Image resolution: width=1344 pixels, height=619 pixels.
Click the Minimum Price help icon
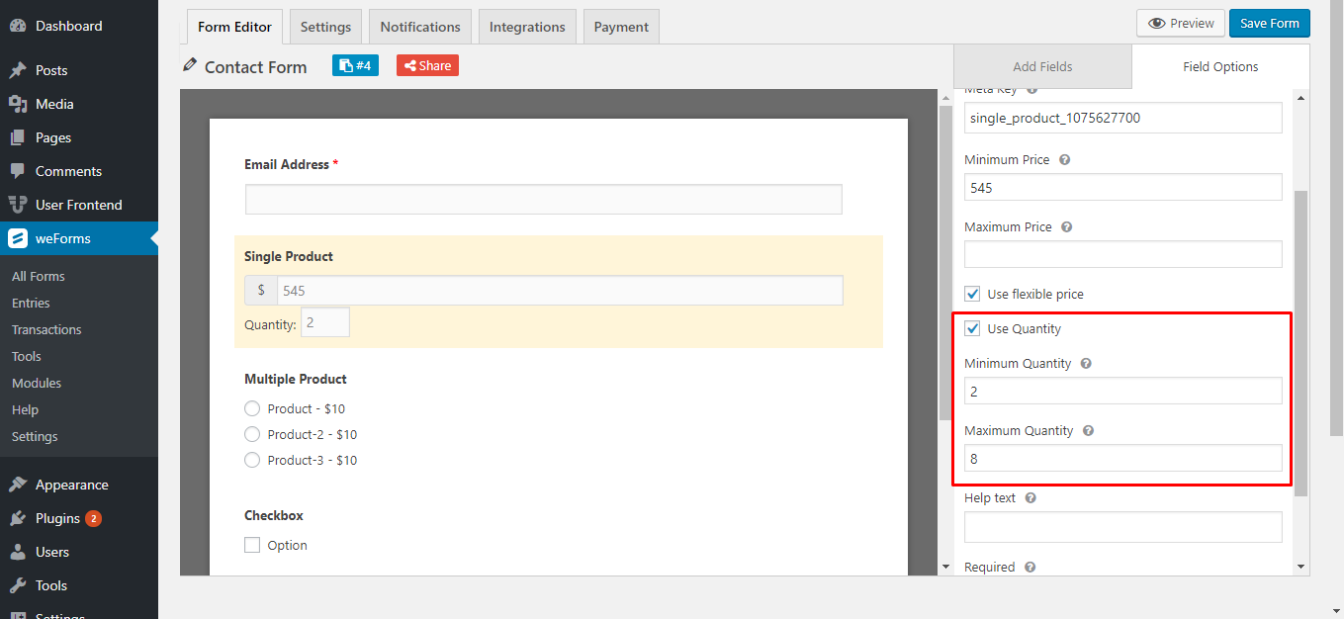[x=1065, y=159]
